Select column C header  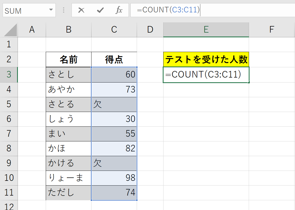point(114,30)
